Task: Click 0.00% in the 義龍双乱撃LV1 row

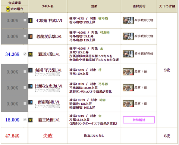Action: [12, 37]
